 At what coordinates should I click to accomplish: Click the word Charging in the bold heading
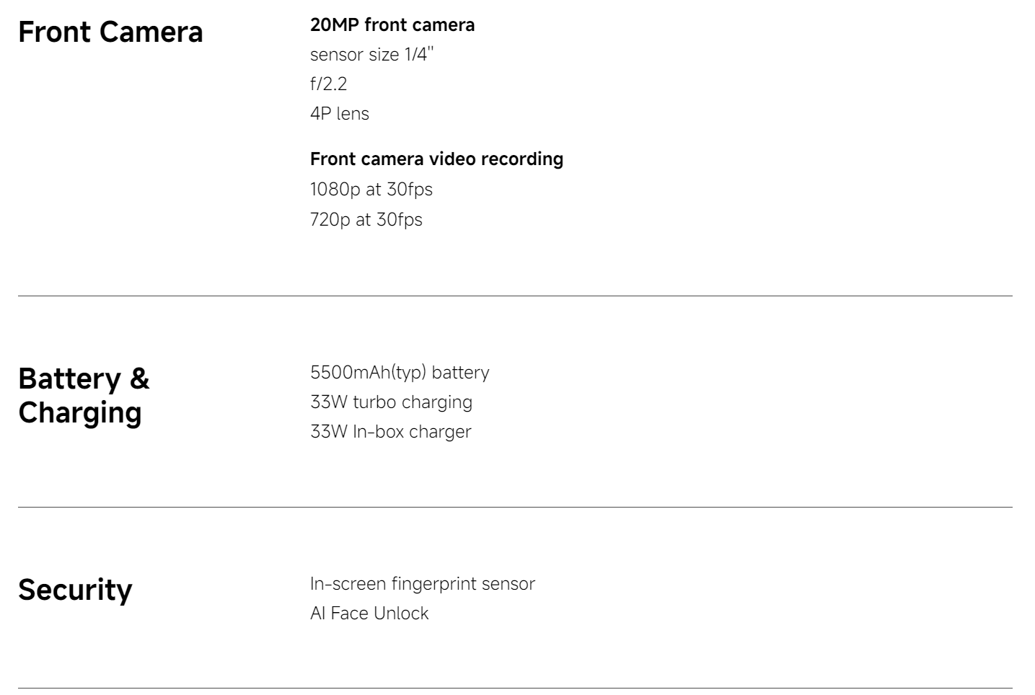coord(80,413)
